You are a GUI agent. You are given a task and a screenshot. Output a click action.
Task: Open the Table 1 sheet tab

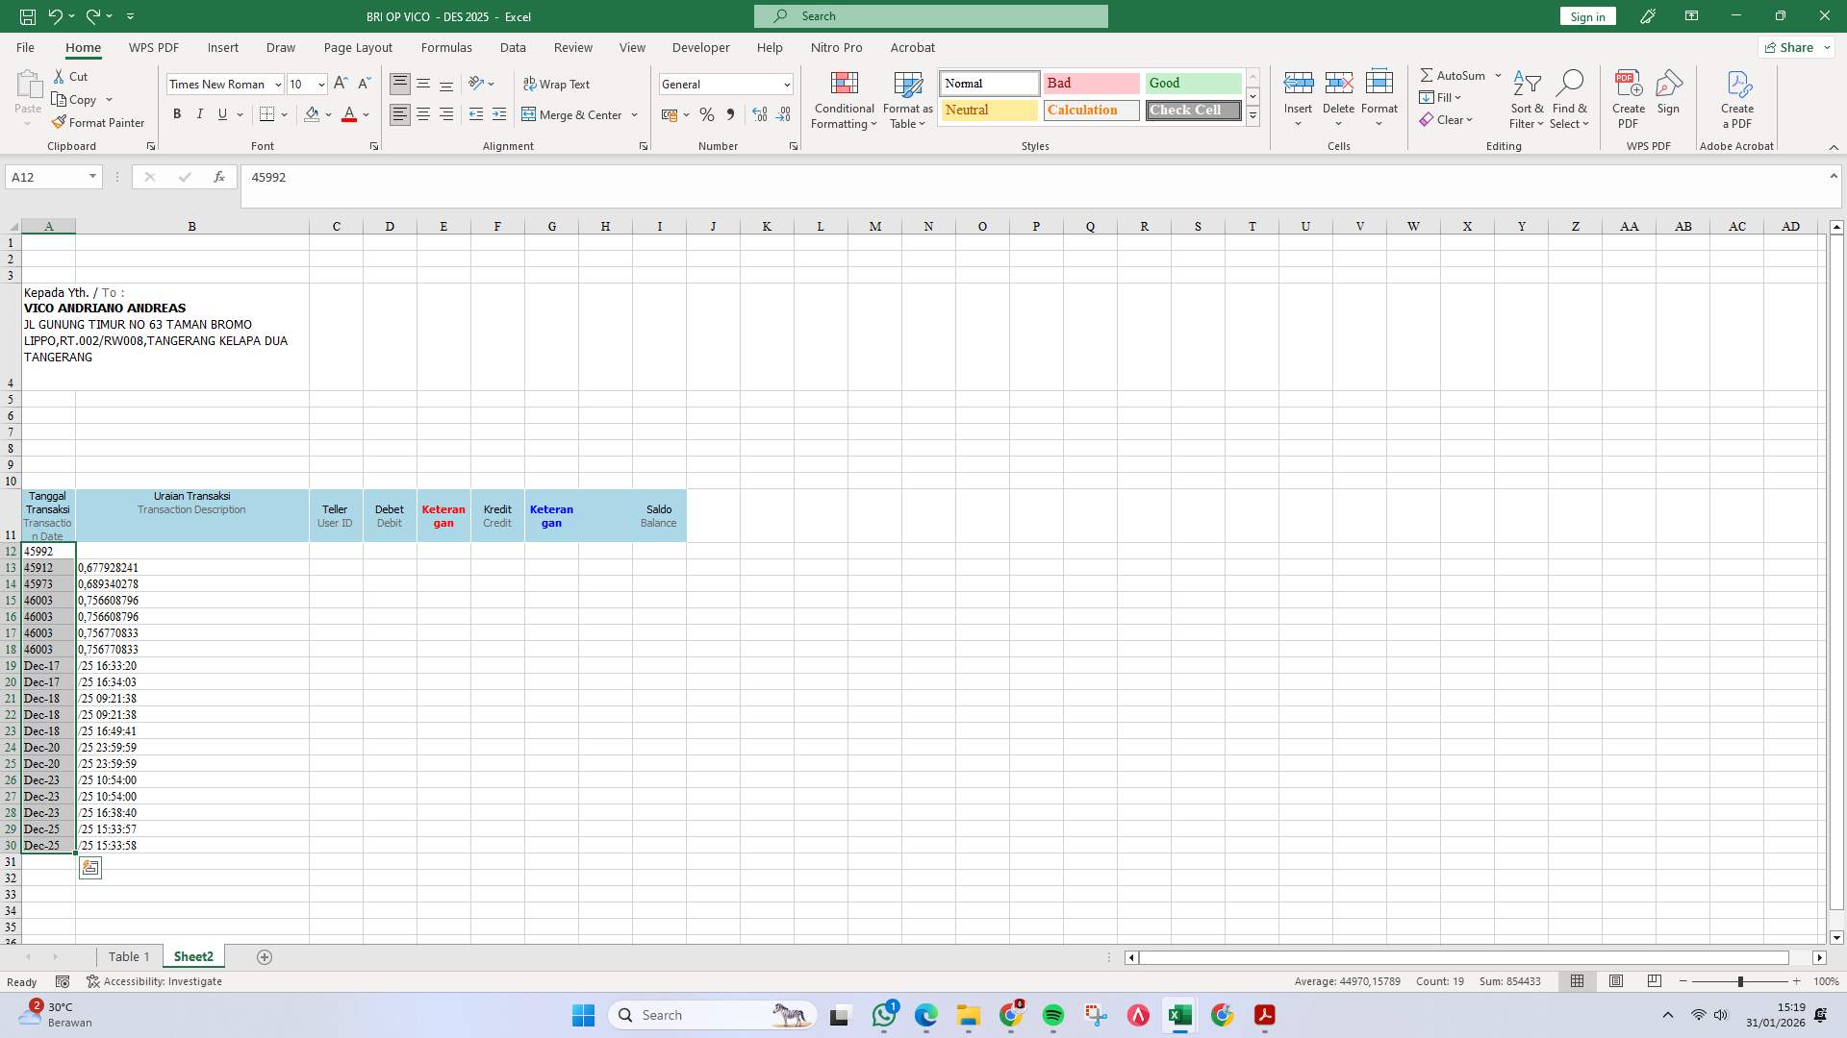[x=128, y=956]
